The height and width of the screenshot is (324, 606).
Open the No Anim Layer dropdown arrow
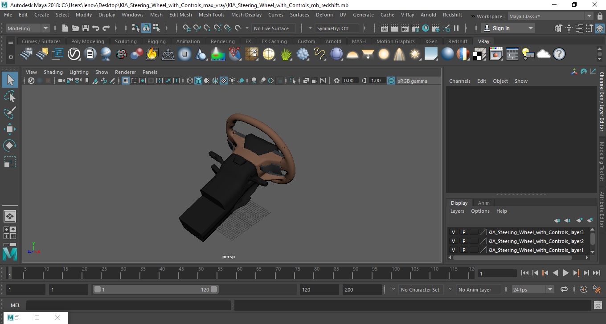pos(450,289)
